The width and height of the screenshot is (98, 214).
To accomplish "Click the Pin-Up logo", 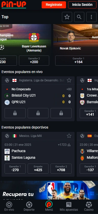I will click(x=14, y=5).
